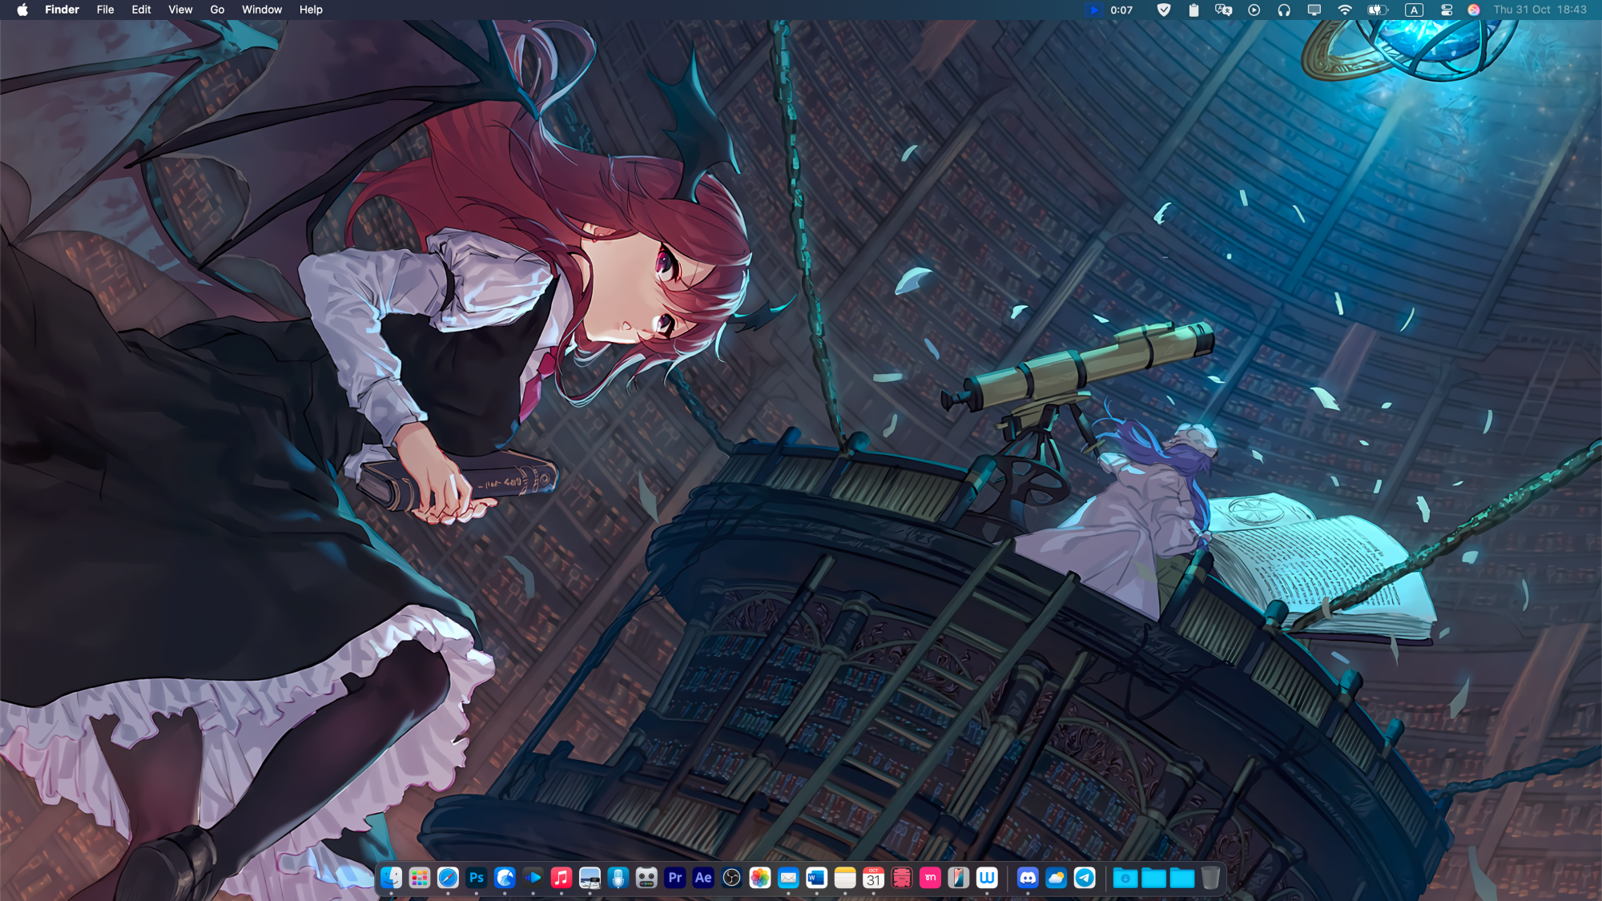
Task: Open the Go menu
Action: click(217, 10)
